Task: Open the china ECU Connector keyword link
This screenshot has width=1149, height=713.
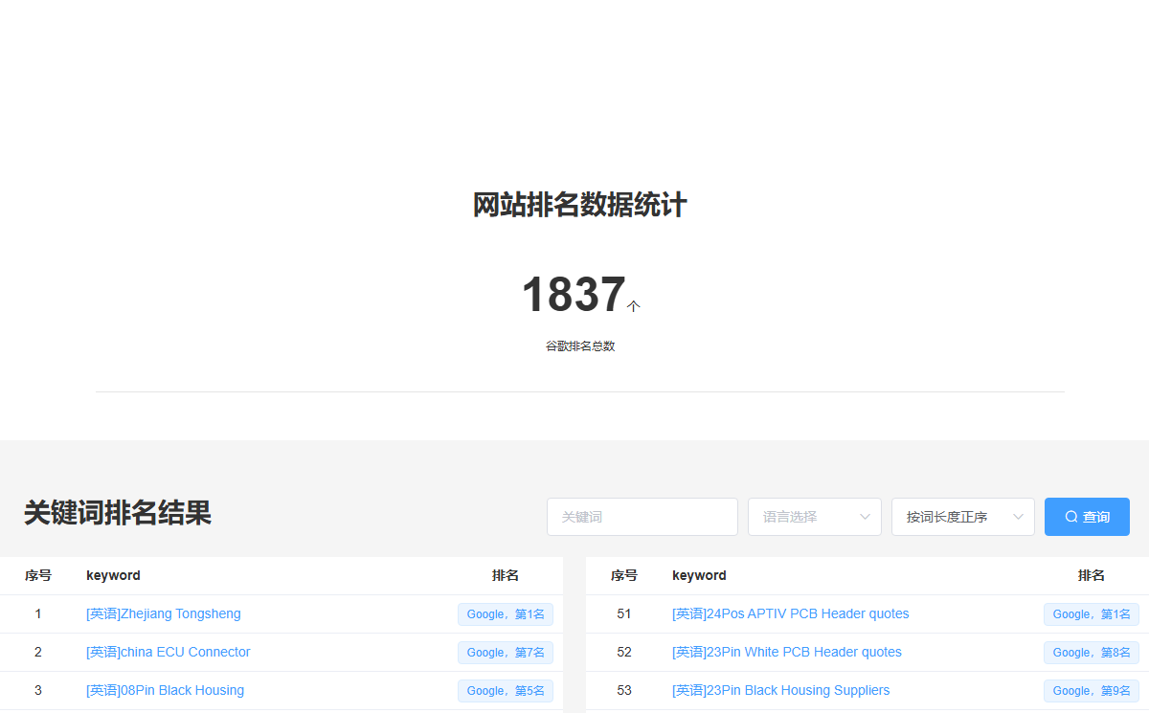Action: (x=169, y=652)
